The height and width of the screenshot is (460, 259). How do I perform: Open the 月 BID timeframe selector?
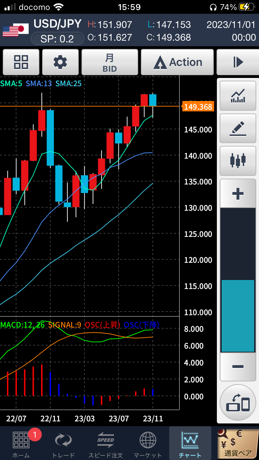[110, 62]
